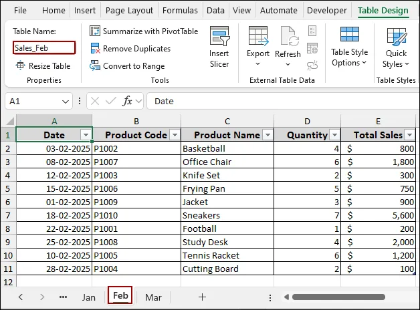Click the Open in Browser icon
Image resolution: width=420 pixels, height=310 pixels.
[x=312, y=48]
